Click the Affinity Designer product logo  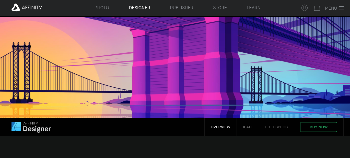click(31, 127)
